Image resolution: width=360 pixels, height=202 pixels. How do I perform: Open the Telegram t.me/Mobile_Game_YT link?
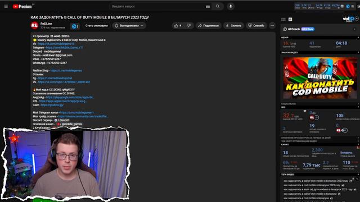tap(65, 48)
